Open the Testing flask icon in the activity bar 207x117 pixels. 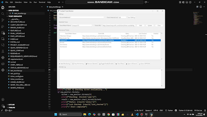(x=3, y=51)
